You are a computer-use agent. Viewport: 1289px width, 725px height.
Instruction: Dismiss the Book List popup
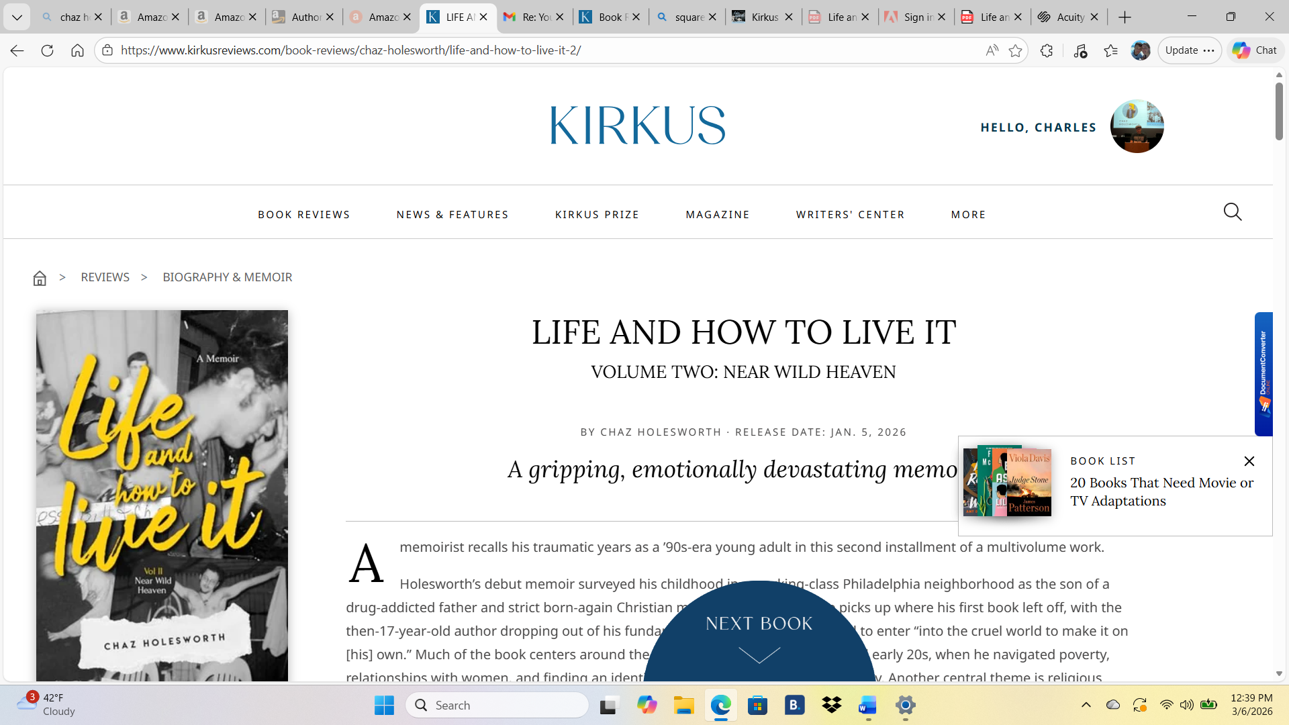click(x=1249, y=461)
